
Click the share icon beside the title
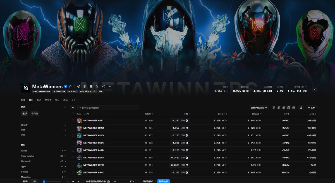point(103,86)
